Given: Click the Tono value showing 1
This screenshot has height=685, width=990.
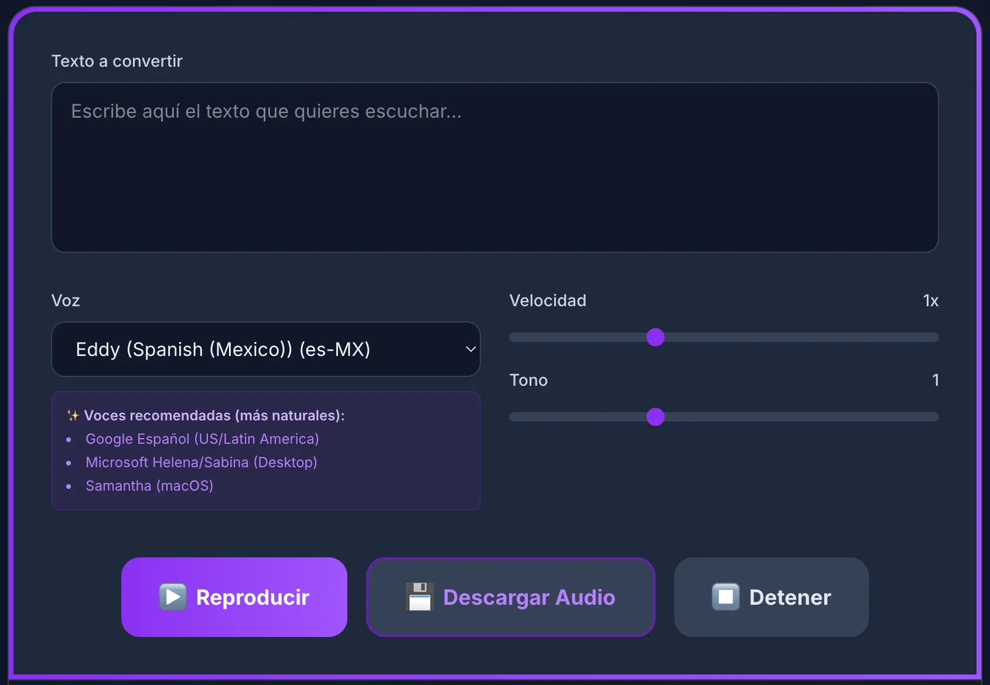Looking at the screenshot, I should (935, 380).
